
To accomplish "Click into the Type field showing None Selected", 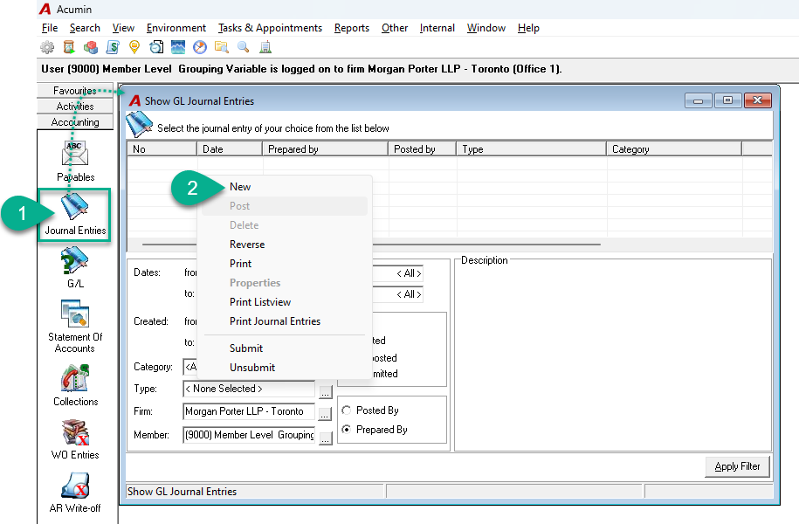I will [x=249, y=389].
